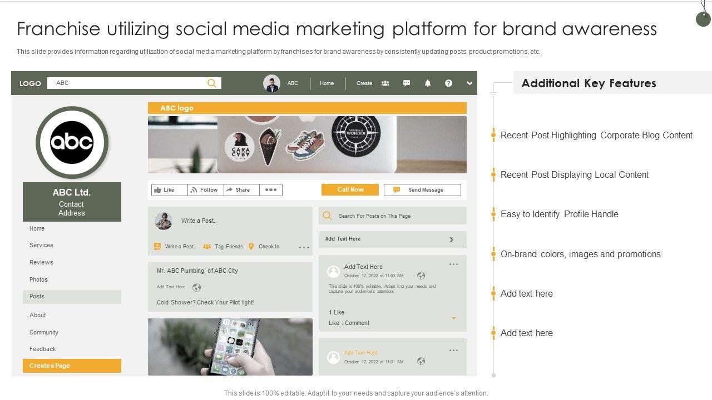Viewport: 712px width, 400px height.
Task: Click the Share button
Action: [x=241, y=190]
